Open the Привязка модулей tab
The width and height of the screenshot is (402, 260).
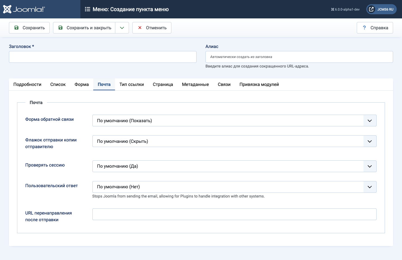pos(259,85)
